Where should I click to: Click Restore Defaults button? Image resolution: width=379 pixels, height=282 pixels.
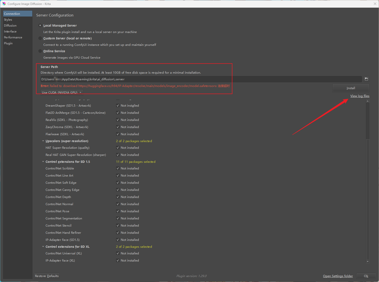click(47, 276)
